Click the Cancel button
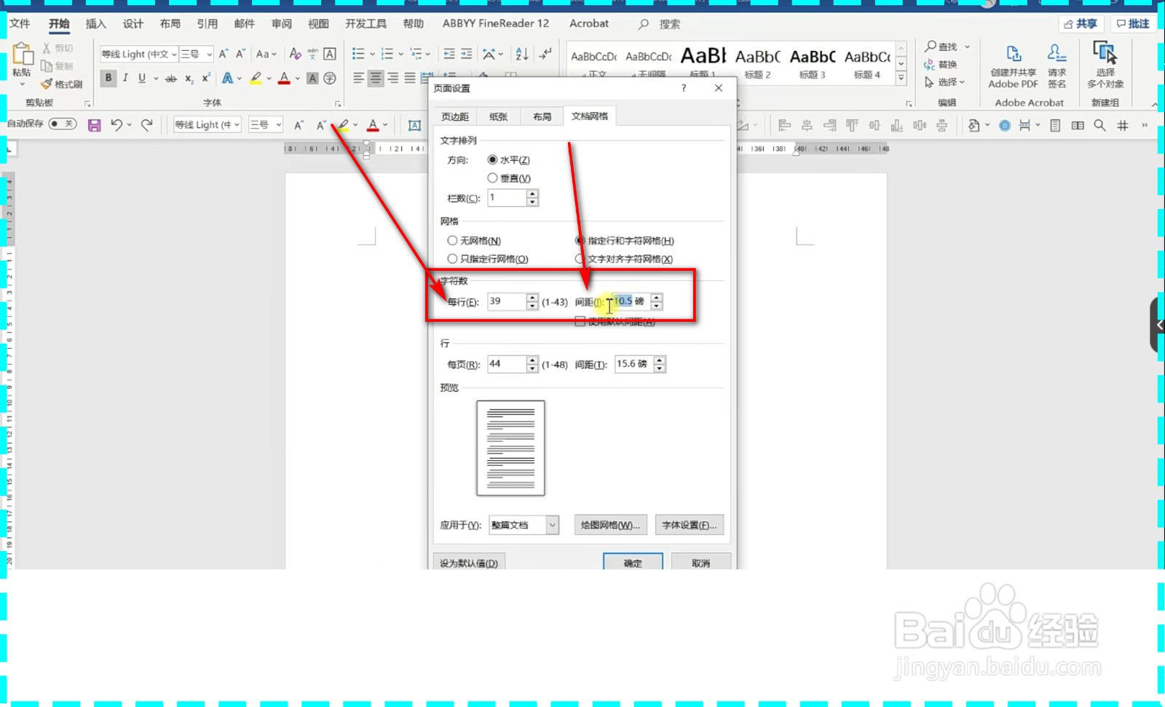The height and width of the screenshot is (707, 1165). tap(700, 562)
